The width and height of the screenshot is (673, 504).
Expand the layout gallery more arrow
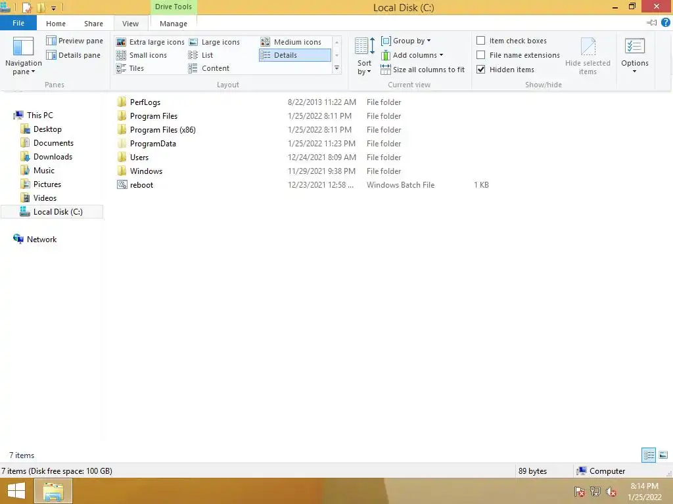(x=337, y=68)
